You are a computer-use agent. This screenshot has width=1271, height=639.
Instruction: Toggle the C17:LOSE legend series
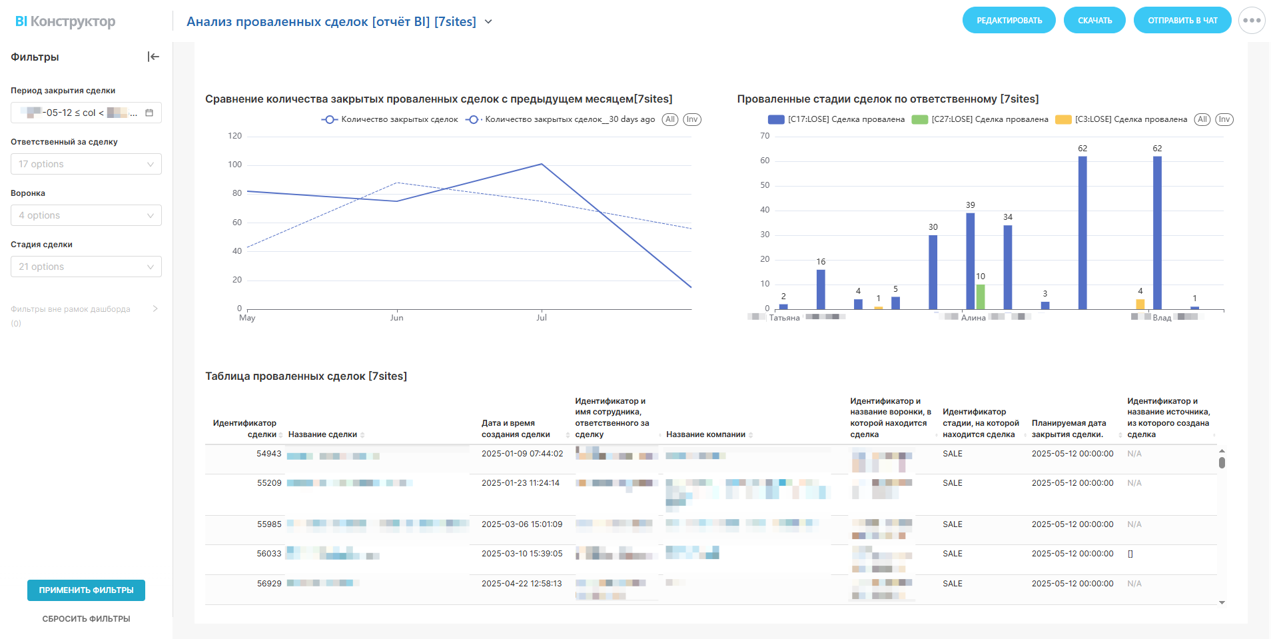click(837, 119)
